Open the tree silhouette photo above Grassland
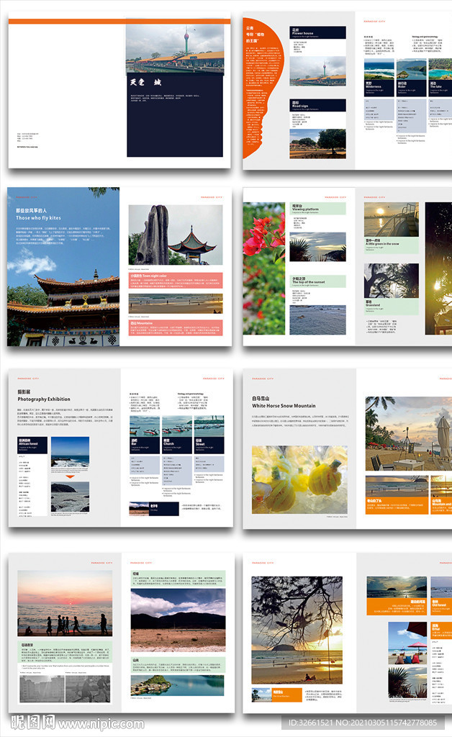This screenshot has height=737, width=452. pos(392,281)
